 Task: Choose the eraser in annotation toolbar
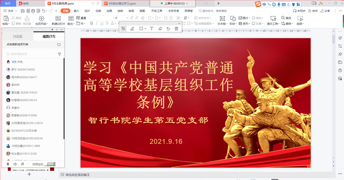pyautogui.click(x=160, y=28)
